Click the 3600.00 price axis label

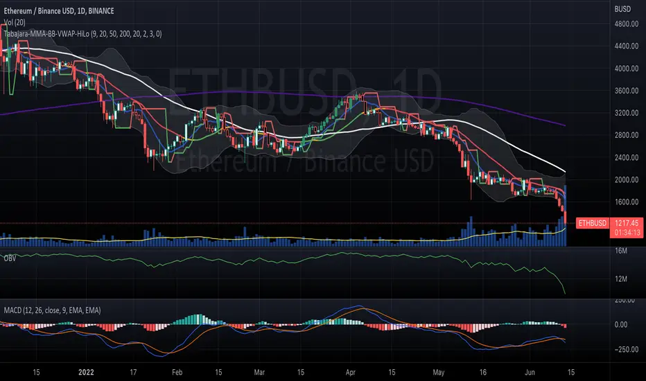coord(626,91)
